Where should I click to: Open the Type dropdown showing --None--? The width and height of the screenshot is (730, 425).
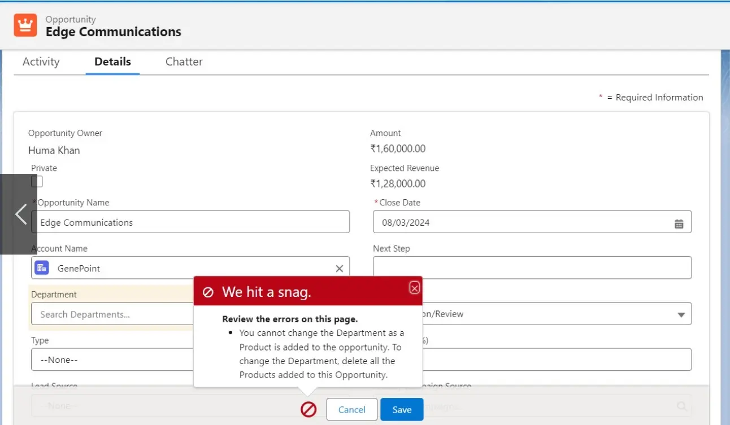point(113,360)
